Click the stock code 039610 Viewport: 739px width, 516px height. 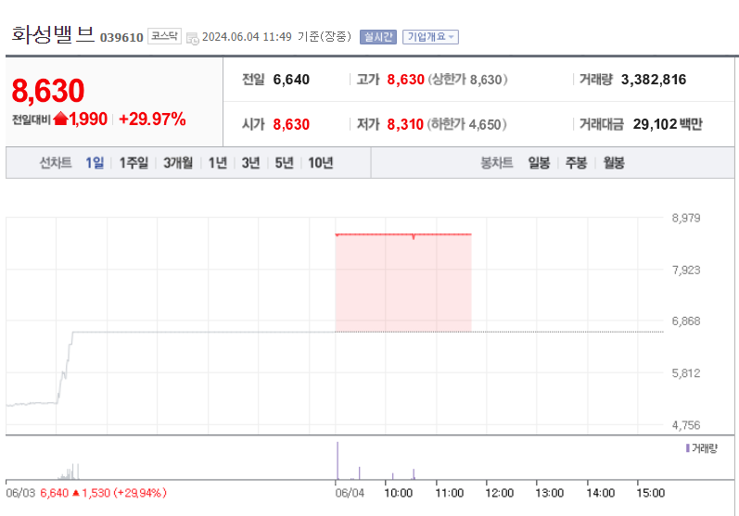121,38
